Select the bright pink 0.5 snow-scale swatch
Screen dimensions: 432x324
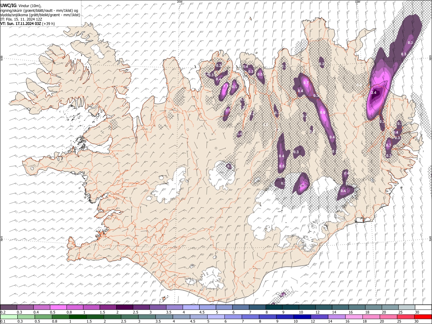(x=58, y=307)
